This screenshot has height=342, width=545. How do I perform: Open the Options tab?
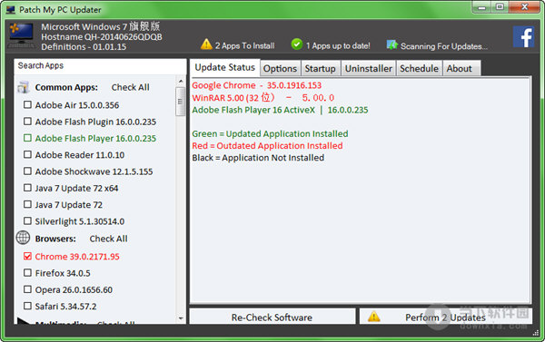(280, 68)
